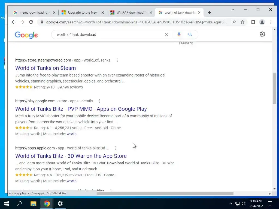Open World of Tanks Blitz Google Play link
The width and height of the screenshot is (279, 209).
click(81, 109)
